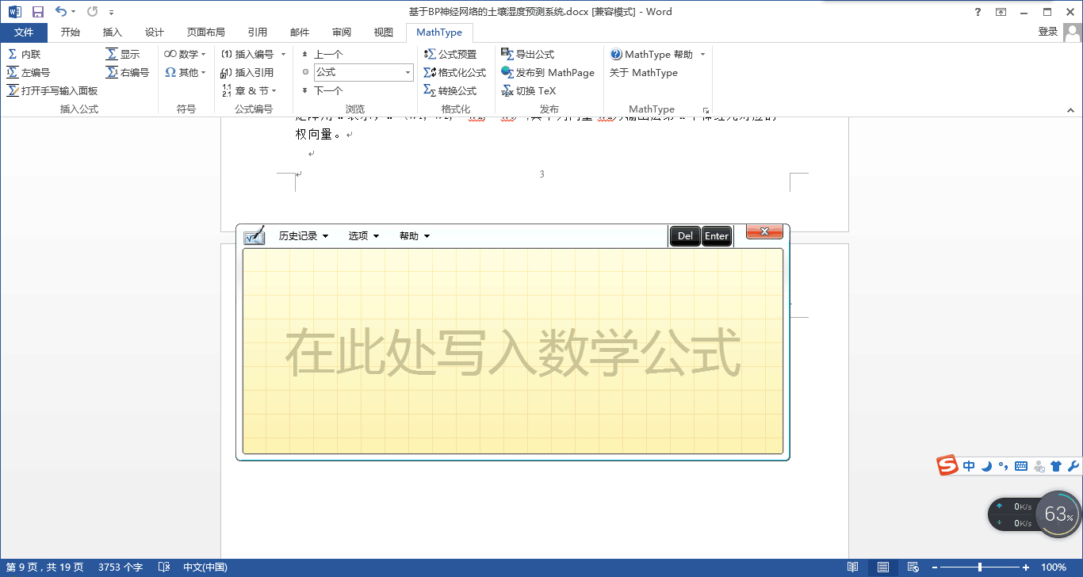Click 发布到 MathPage

coord(548,72)
